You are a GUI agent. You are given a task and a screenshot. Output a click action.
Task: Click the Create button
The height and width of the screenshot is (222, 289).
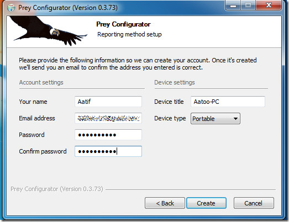[x=206, y=203]
